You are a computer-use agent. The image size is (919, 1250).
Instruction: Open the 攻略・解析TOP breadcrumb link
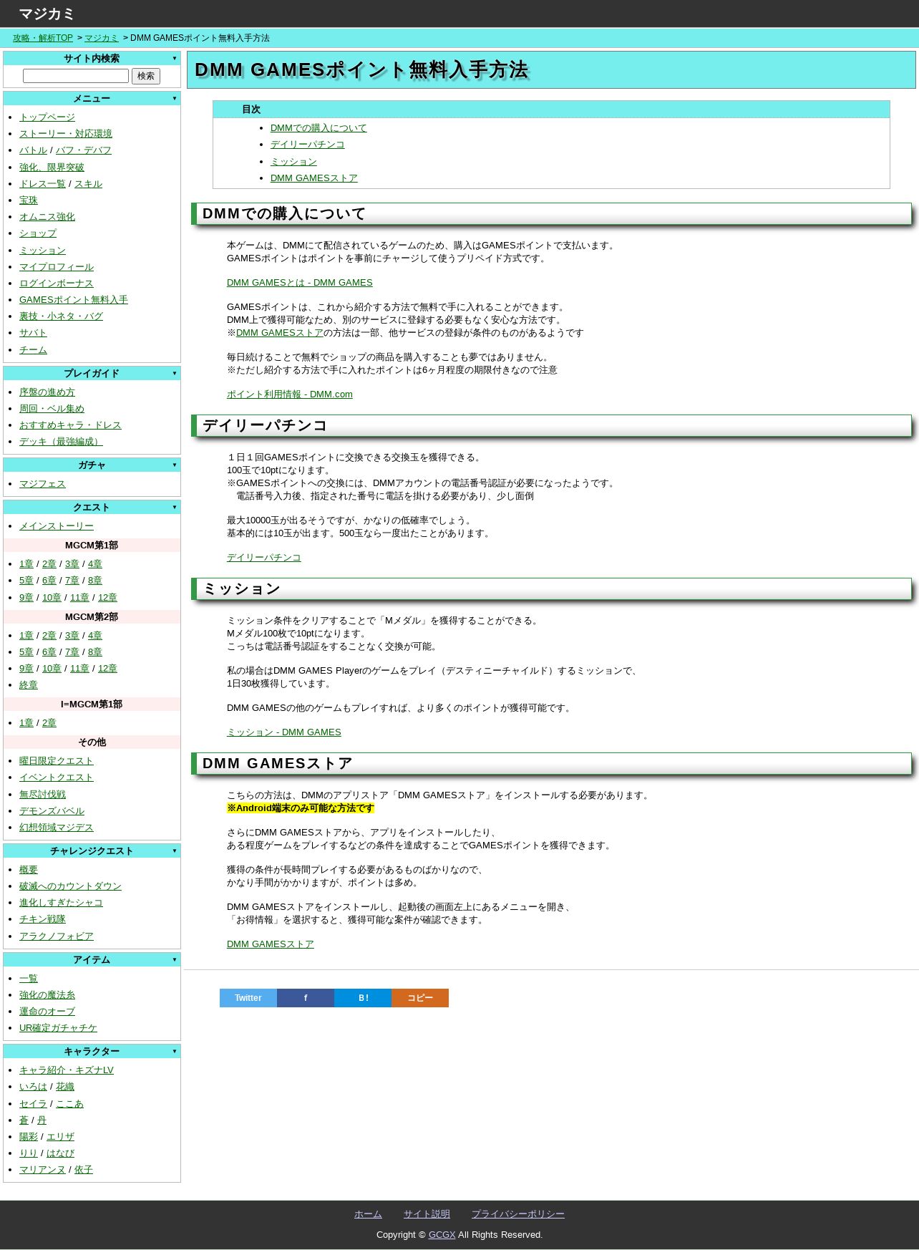pos(43,38)
